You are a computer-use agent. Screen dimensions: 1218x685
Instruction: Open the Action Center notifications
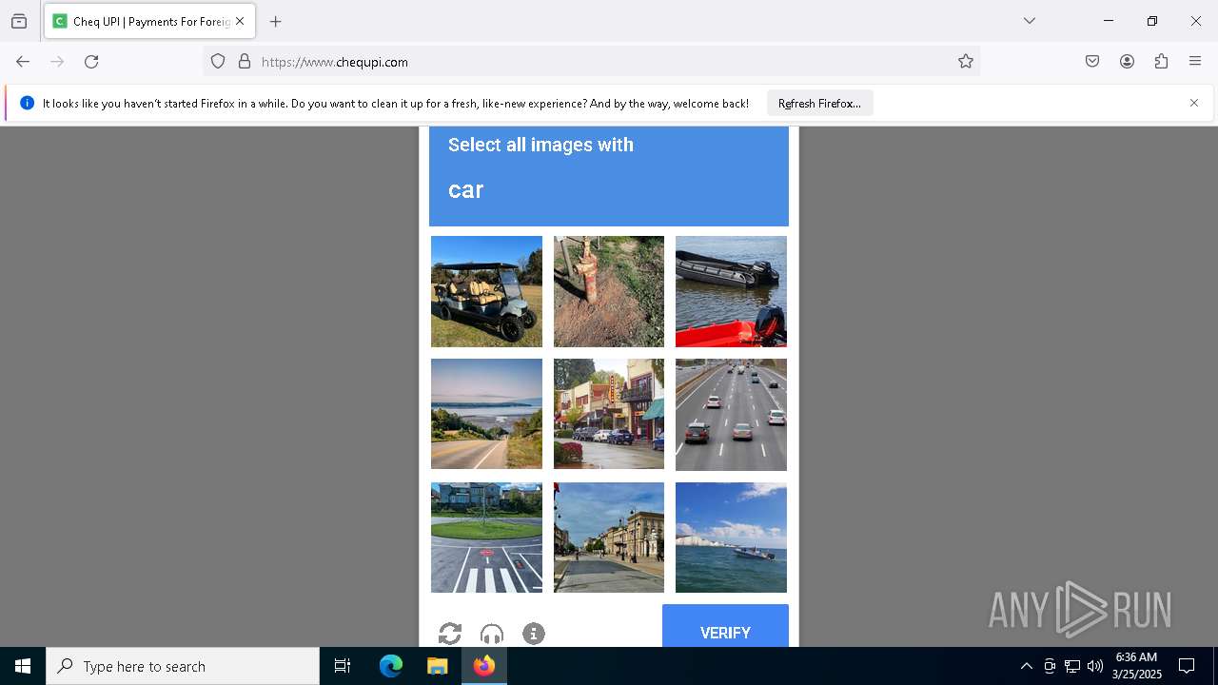[x=1187, y=666]
